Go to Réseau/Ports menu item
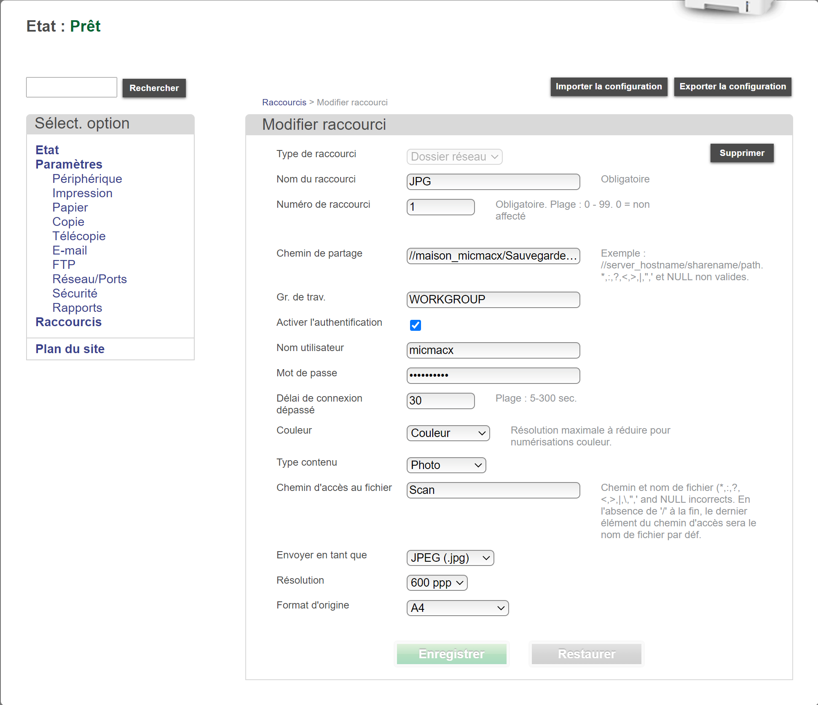818x705 pixels. (89, 279)
